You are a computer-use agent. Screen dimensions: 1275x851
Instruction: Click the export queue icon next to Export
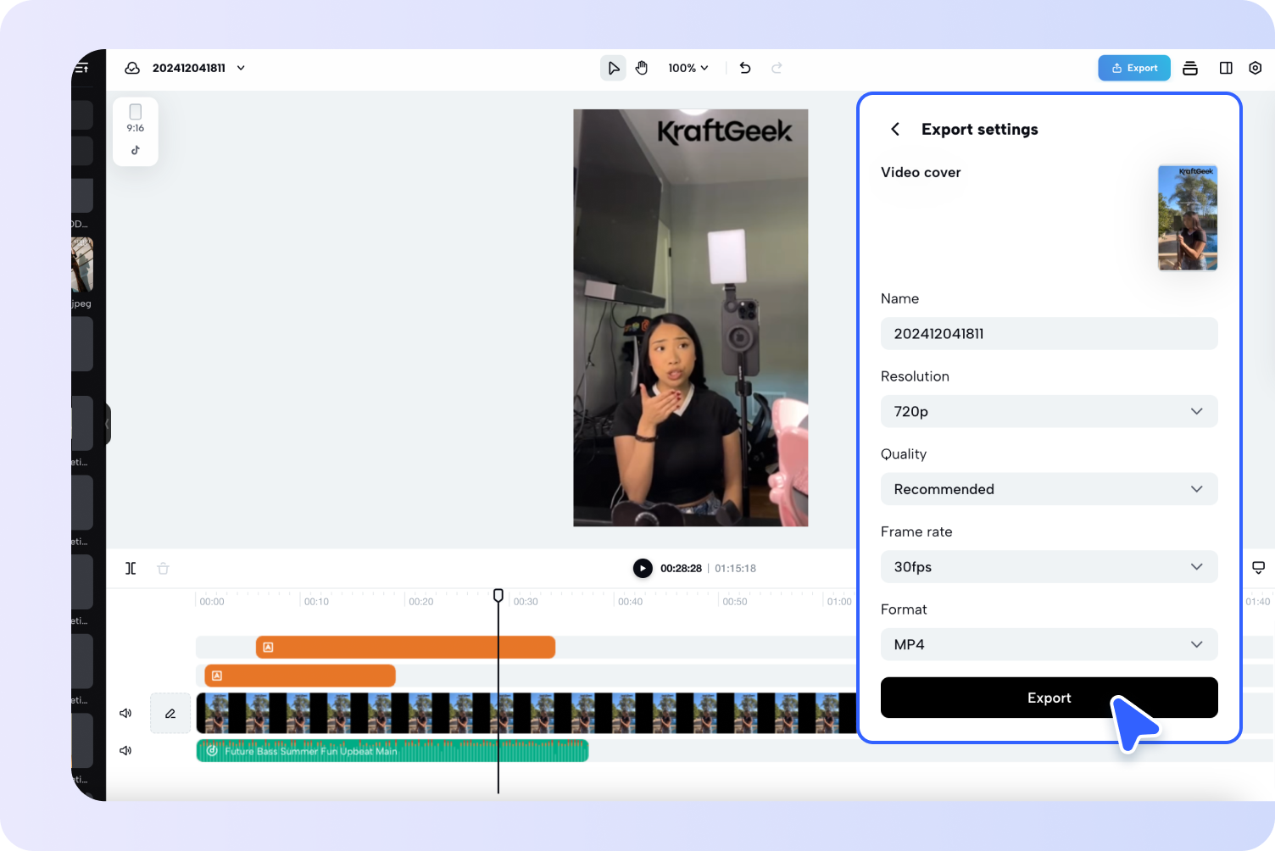coord(1190,68)
